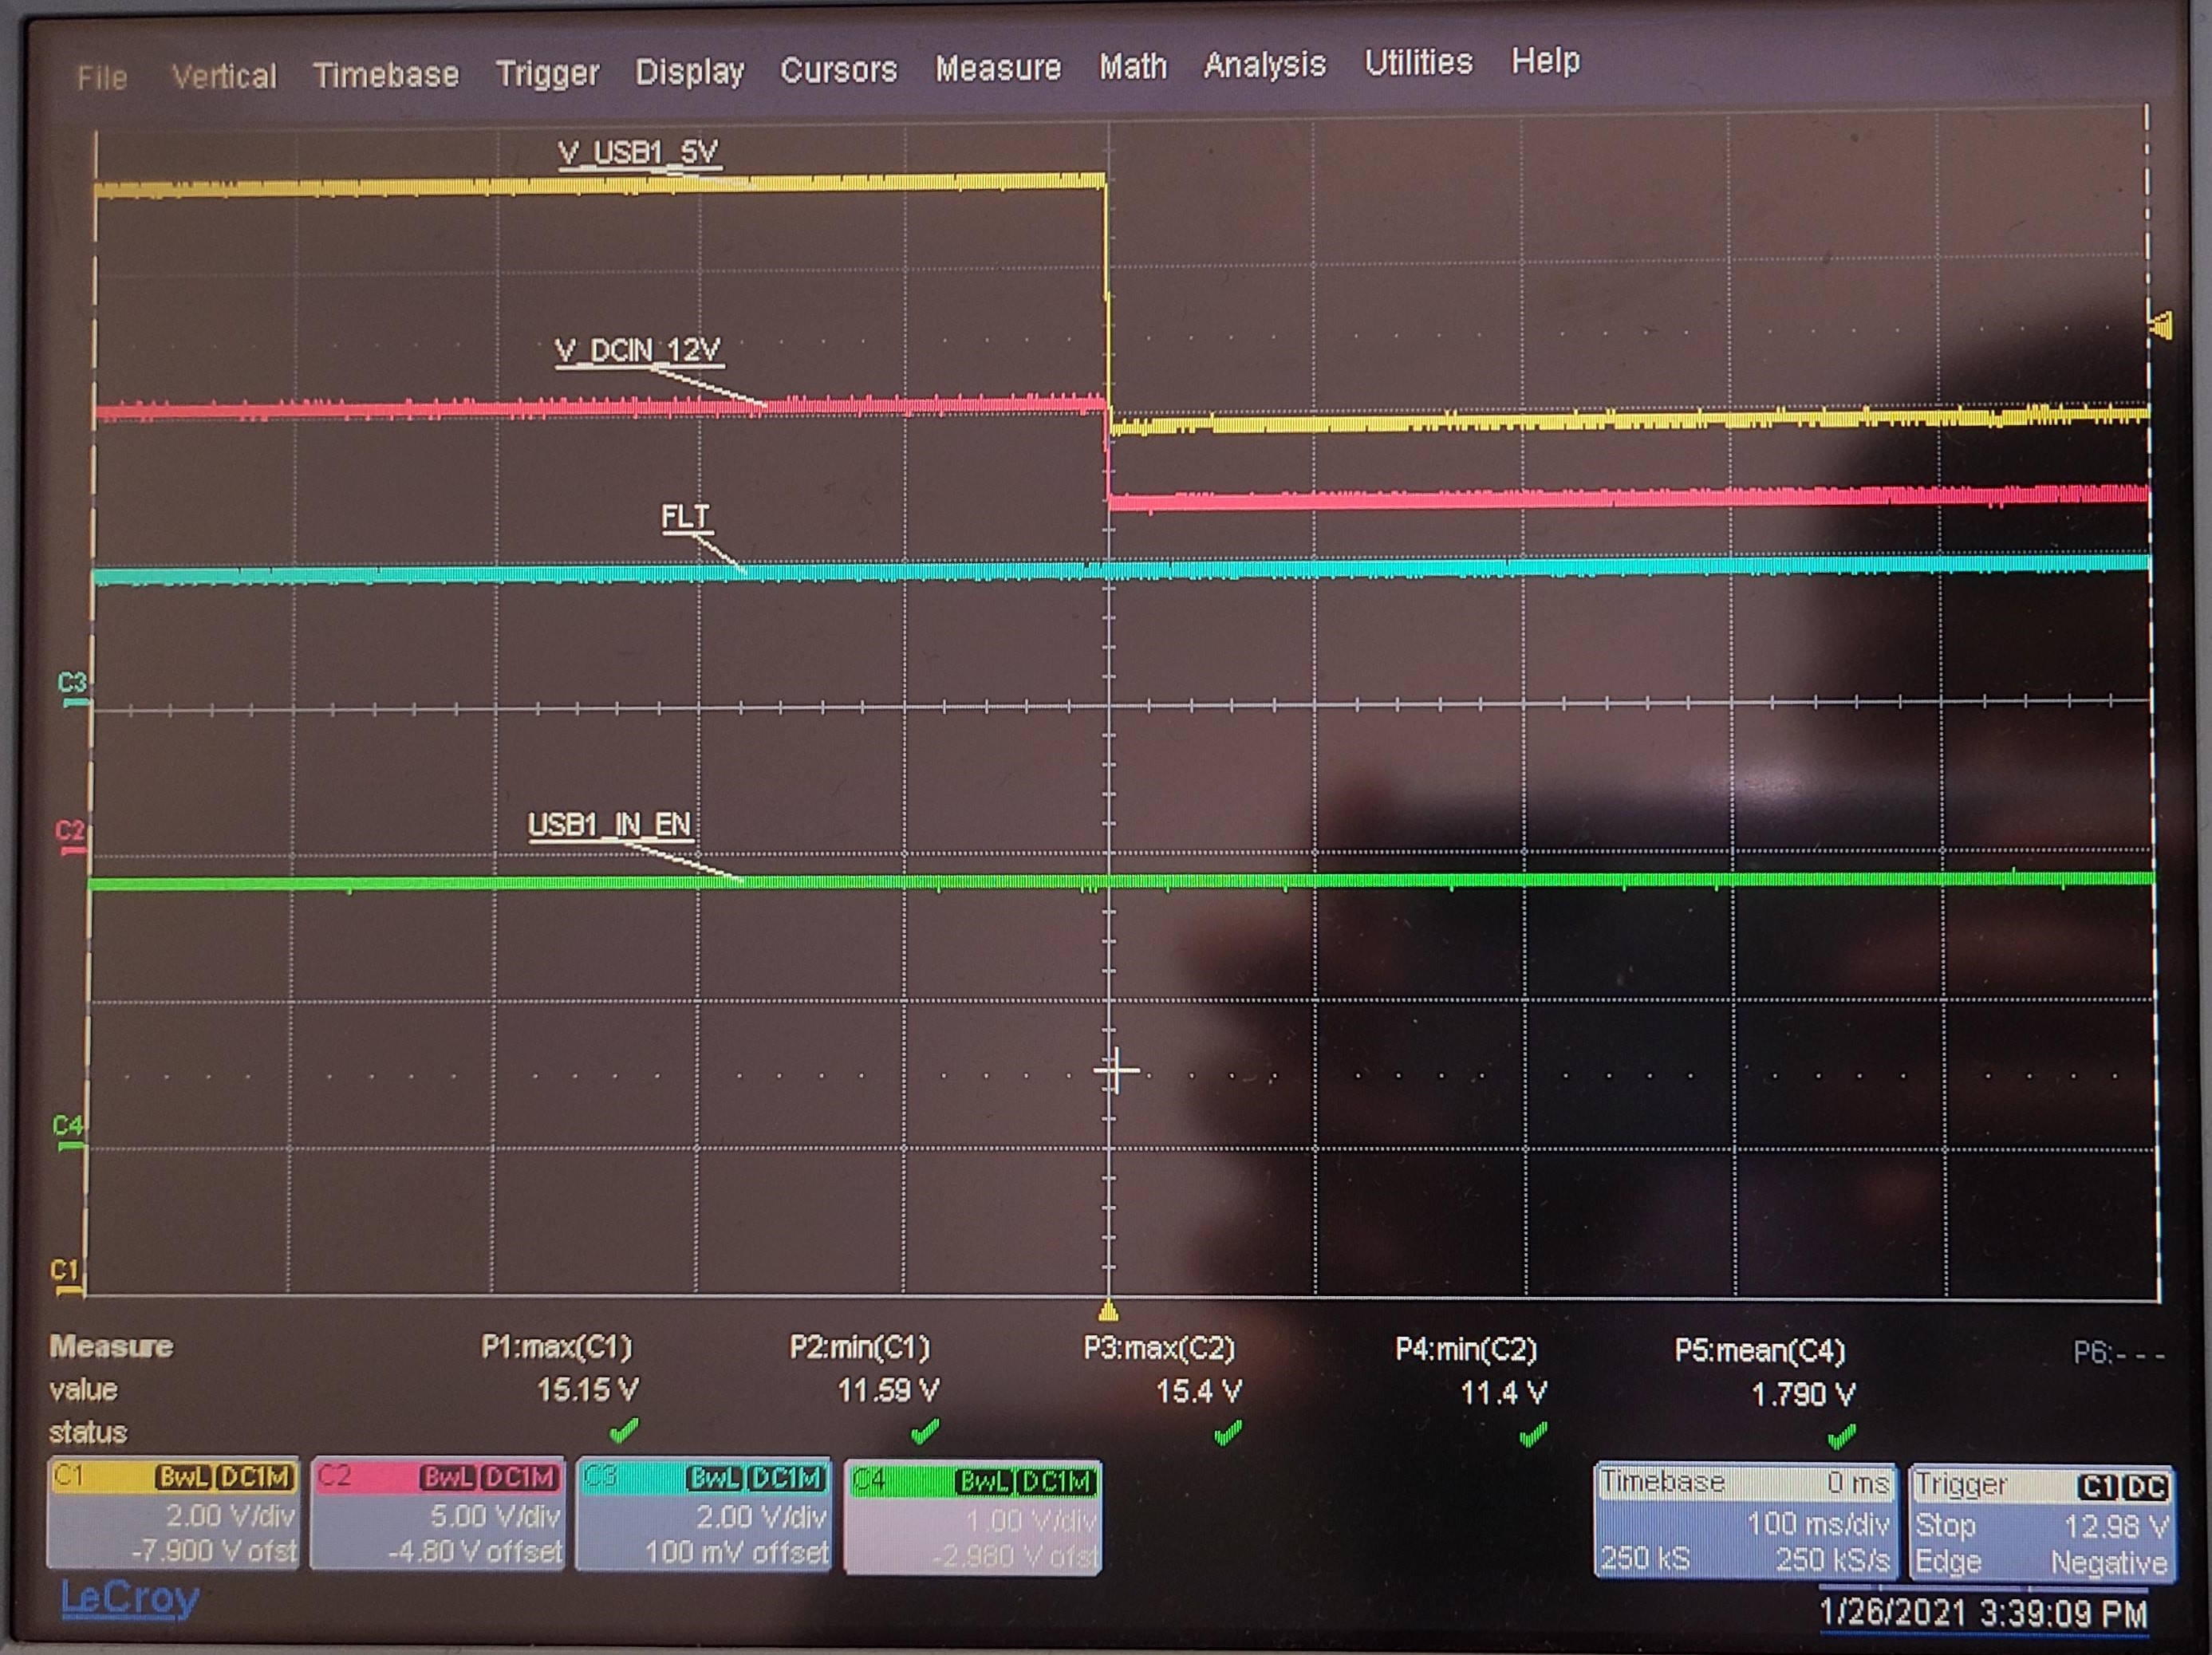Screen dimensions: 2212x1655
Task: Click the C2 channel descriptor box
Action: (438, 1515)
